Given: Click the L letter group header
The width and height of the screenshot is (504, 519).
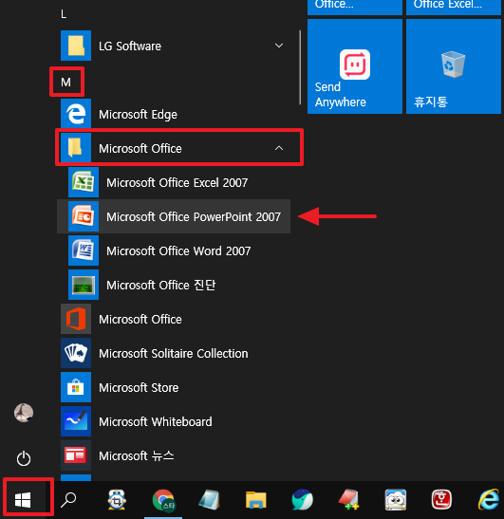Looking at the screenshot, I should (x=64, y=14).
